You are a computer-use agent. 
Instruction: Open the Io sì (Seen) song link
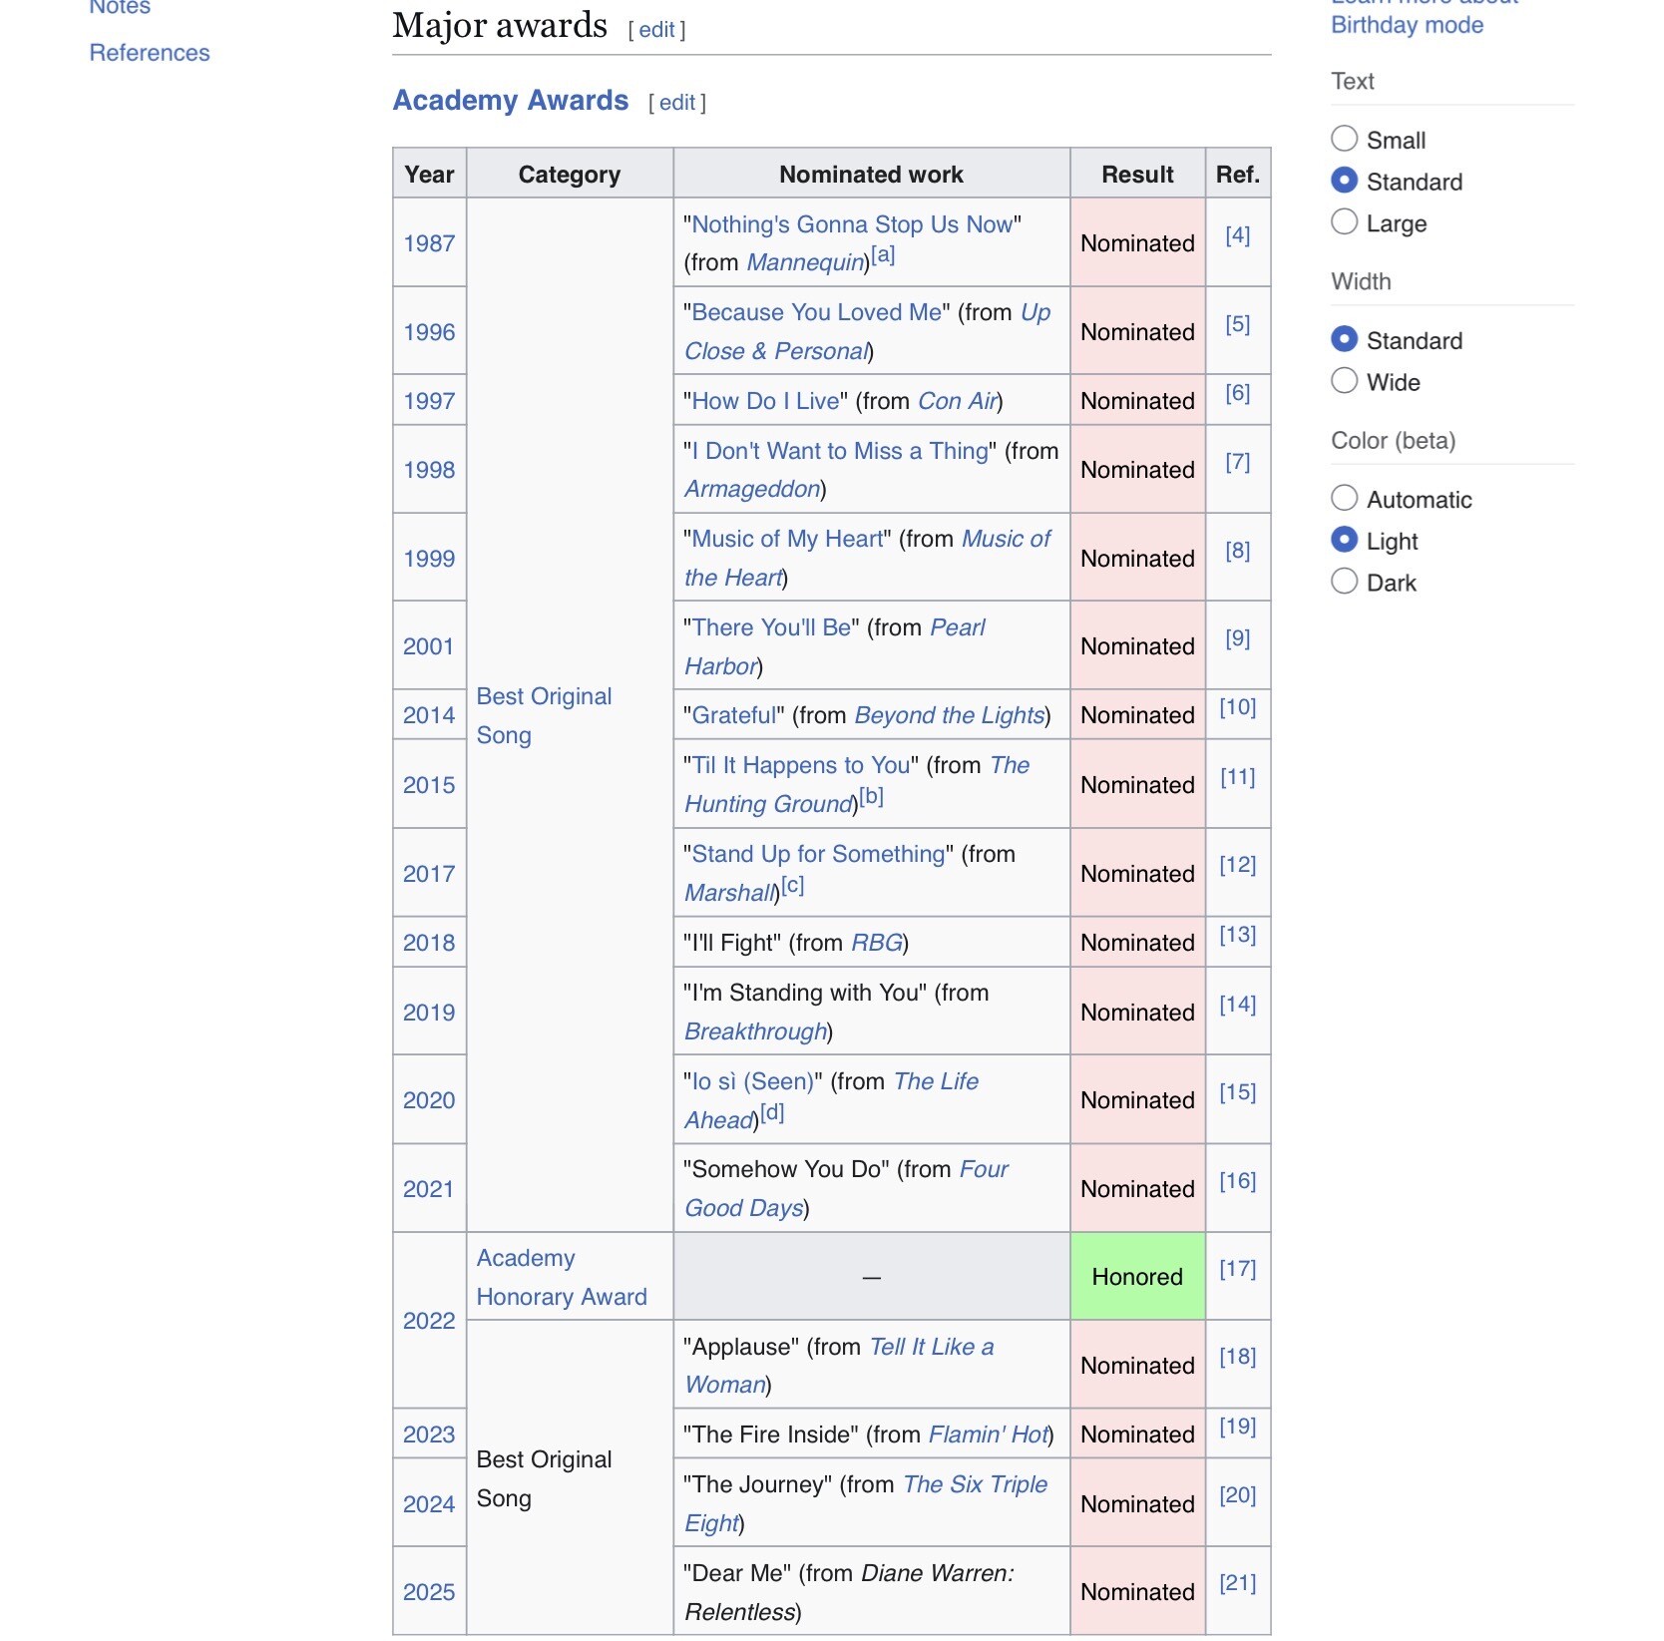(753, 1081)
